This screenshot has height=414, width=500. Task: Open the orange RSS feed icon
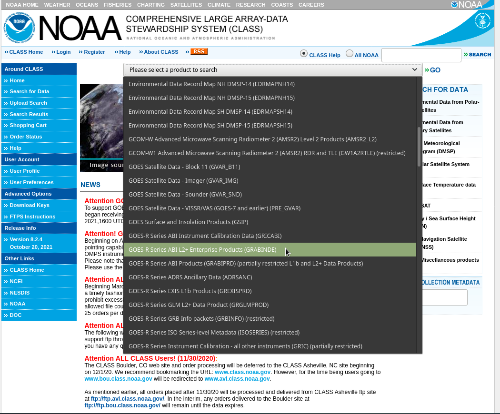pyautogui.click(x=199, y=51)
